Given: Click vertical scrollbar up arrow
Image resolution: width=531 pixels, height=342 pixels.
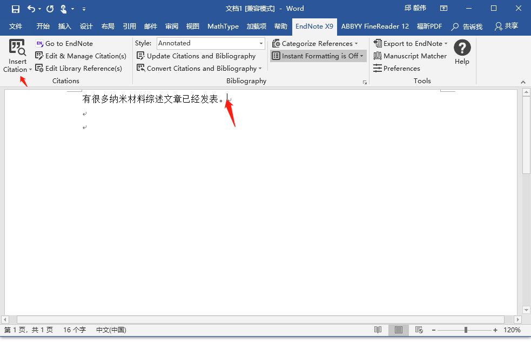Looking at the screenshot, I should coord(526,92).
